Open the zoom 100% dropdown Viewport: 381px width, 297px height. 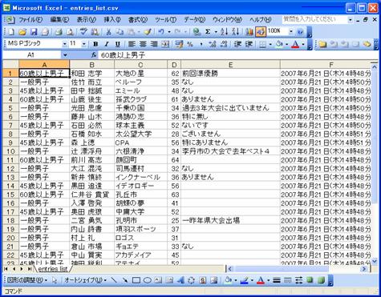coord(291,32)
